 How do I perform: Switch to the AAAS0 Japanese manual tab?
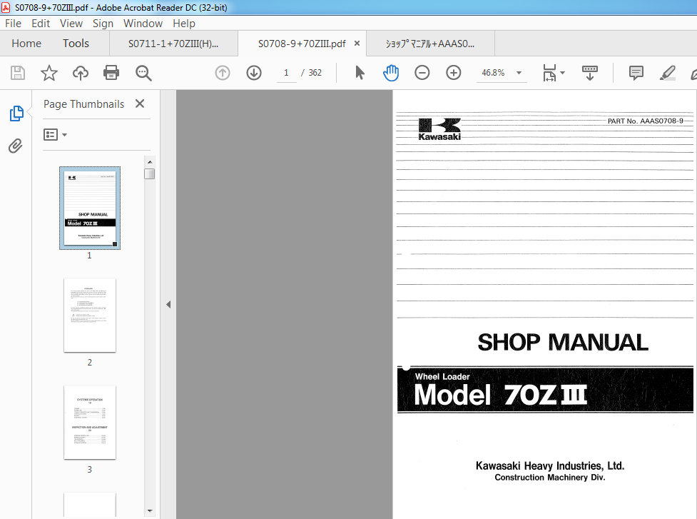click(x=430, y=44)
